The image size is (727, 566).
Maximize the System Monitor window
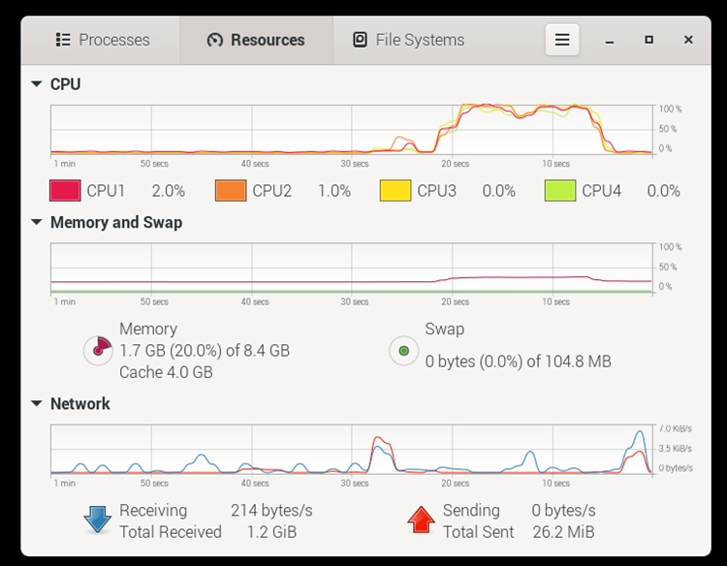pos(649,40)
